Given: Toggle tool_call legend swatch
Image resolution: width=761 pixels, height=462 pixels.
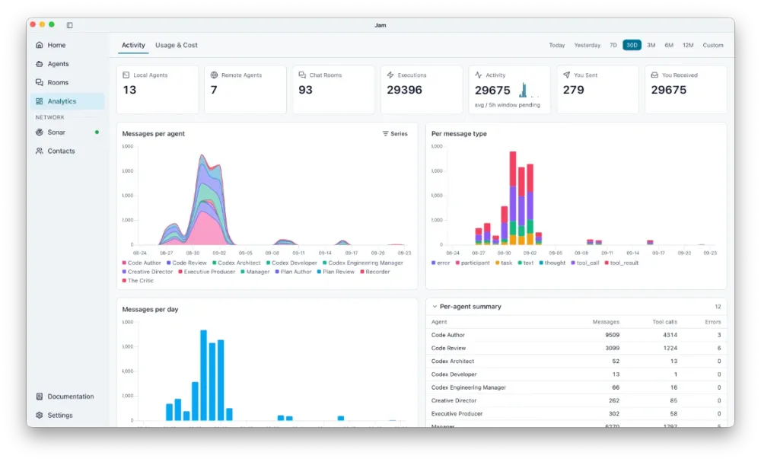Looking at the screenshot, I should pos(573,263).
